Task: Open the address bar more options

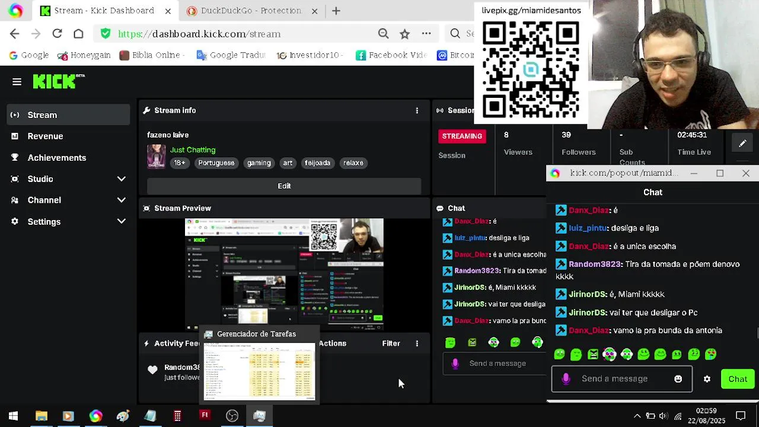Action: click(426, 34)
